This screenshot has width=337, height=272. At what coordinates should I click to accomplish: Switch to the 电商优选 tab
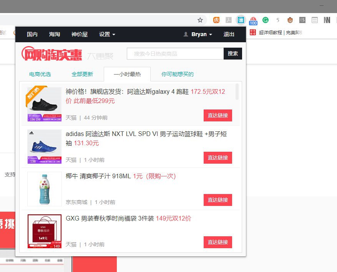point(40,74)
